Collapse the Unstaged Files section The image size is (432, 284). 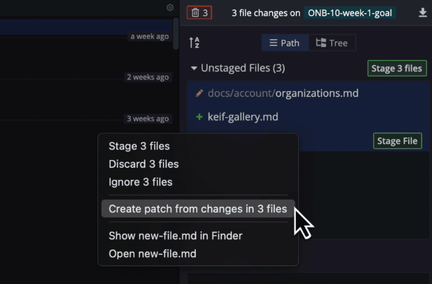(194, 68)
